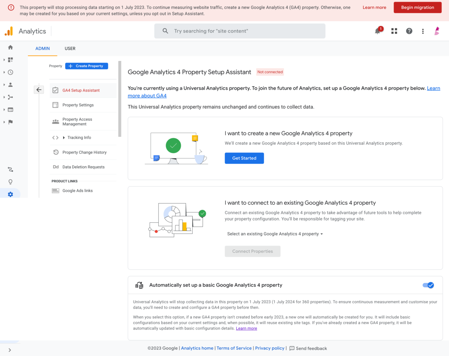This screenshot has width=449, height=356.
Task: Click the Send feedback footer text
Action: (311, 349)
